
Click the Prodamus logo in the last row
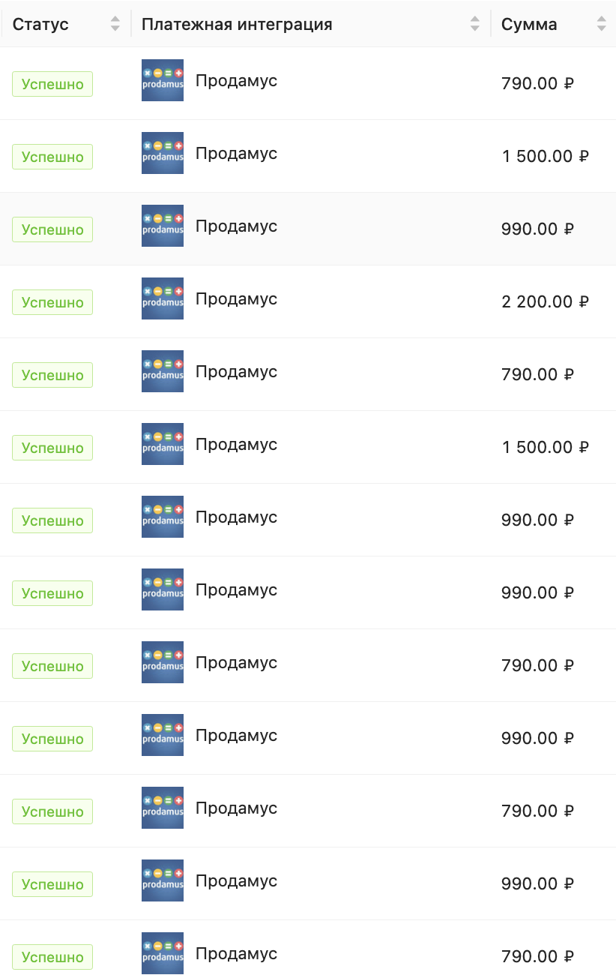pyautogui.click(x=163, y=953)
